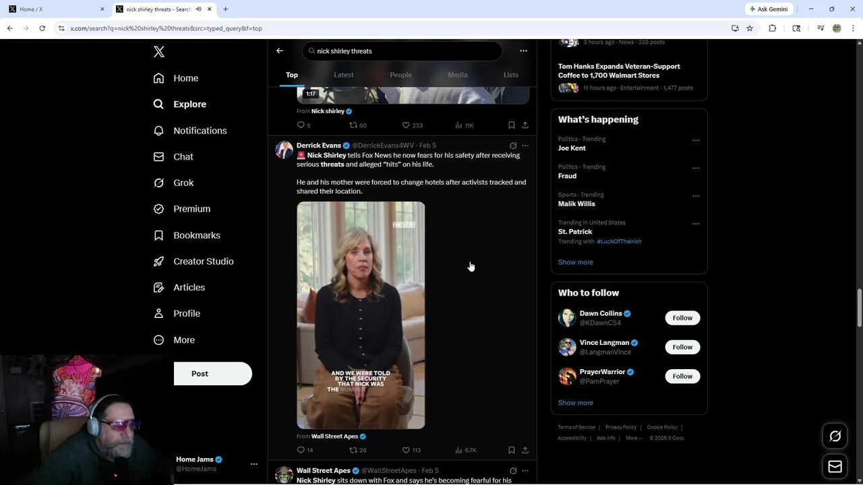This screenshot has height=485, width=863.
Task: View analytics showing 6.7K views
Action: [x=466, y=450]
